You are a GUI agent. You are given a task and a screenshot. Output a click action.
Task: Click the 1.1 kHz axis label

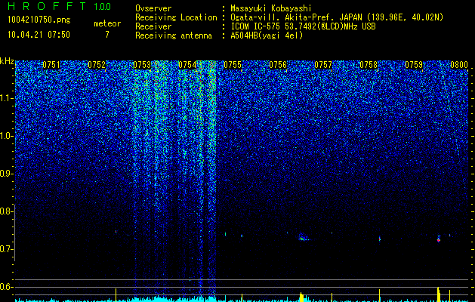(x=7, y=98)
